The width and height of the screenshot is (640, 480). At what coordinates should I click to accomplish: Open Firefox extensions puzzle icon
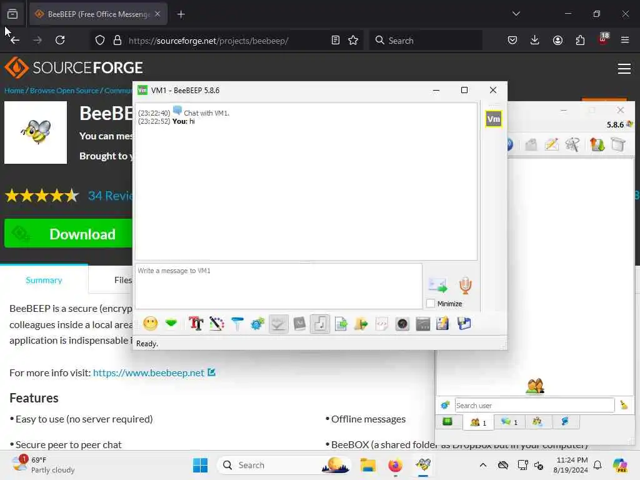point(580,40)
